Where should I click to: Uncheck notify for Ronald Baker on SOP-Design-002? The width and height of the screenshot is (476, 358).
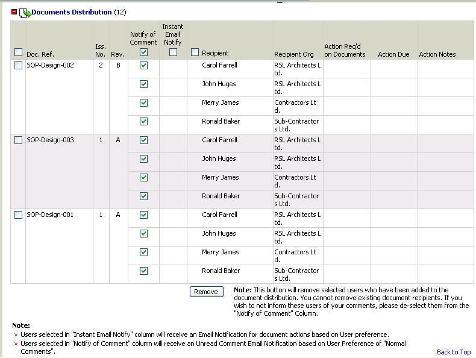[x=144, y=122]
